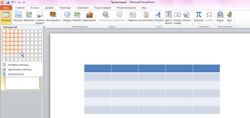
Task: Open Customize Quick Access Toolbar dropdown
Action: 24,3
